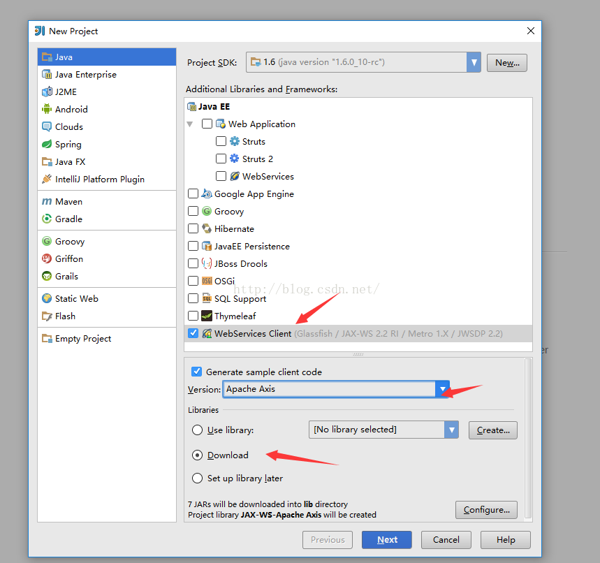Image resolution: width=600 pixels, height=563 pixels.
Task: Toggle Generate sample client code checkbox
Action: [x=197, y=372]
